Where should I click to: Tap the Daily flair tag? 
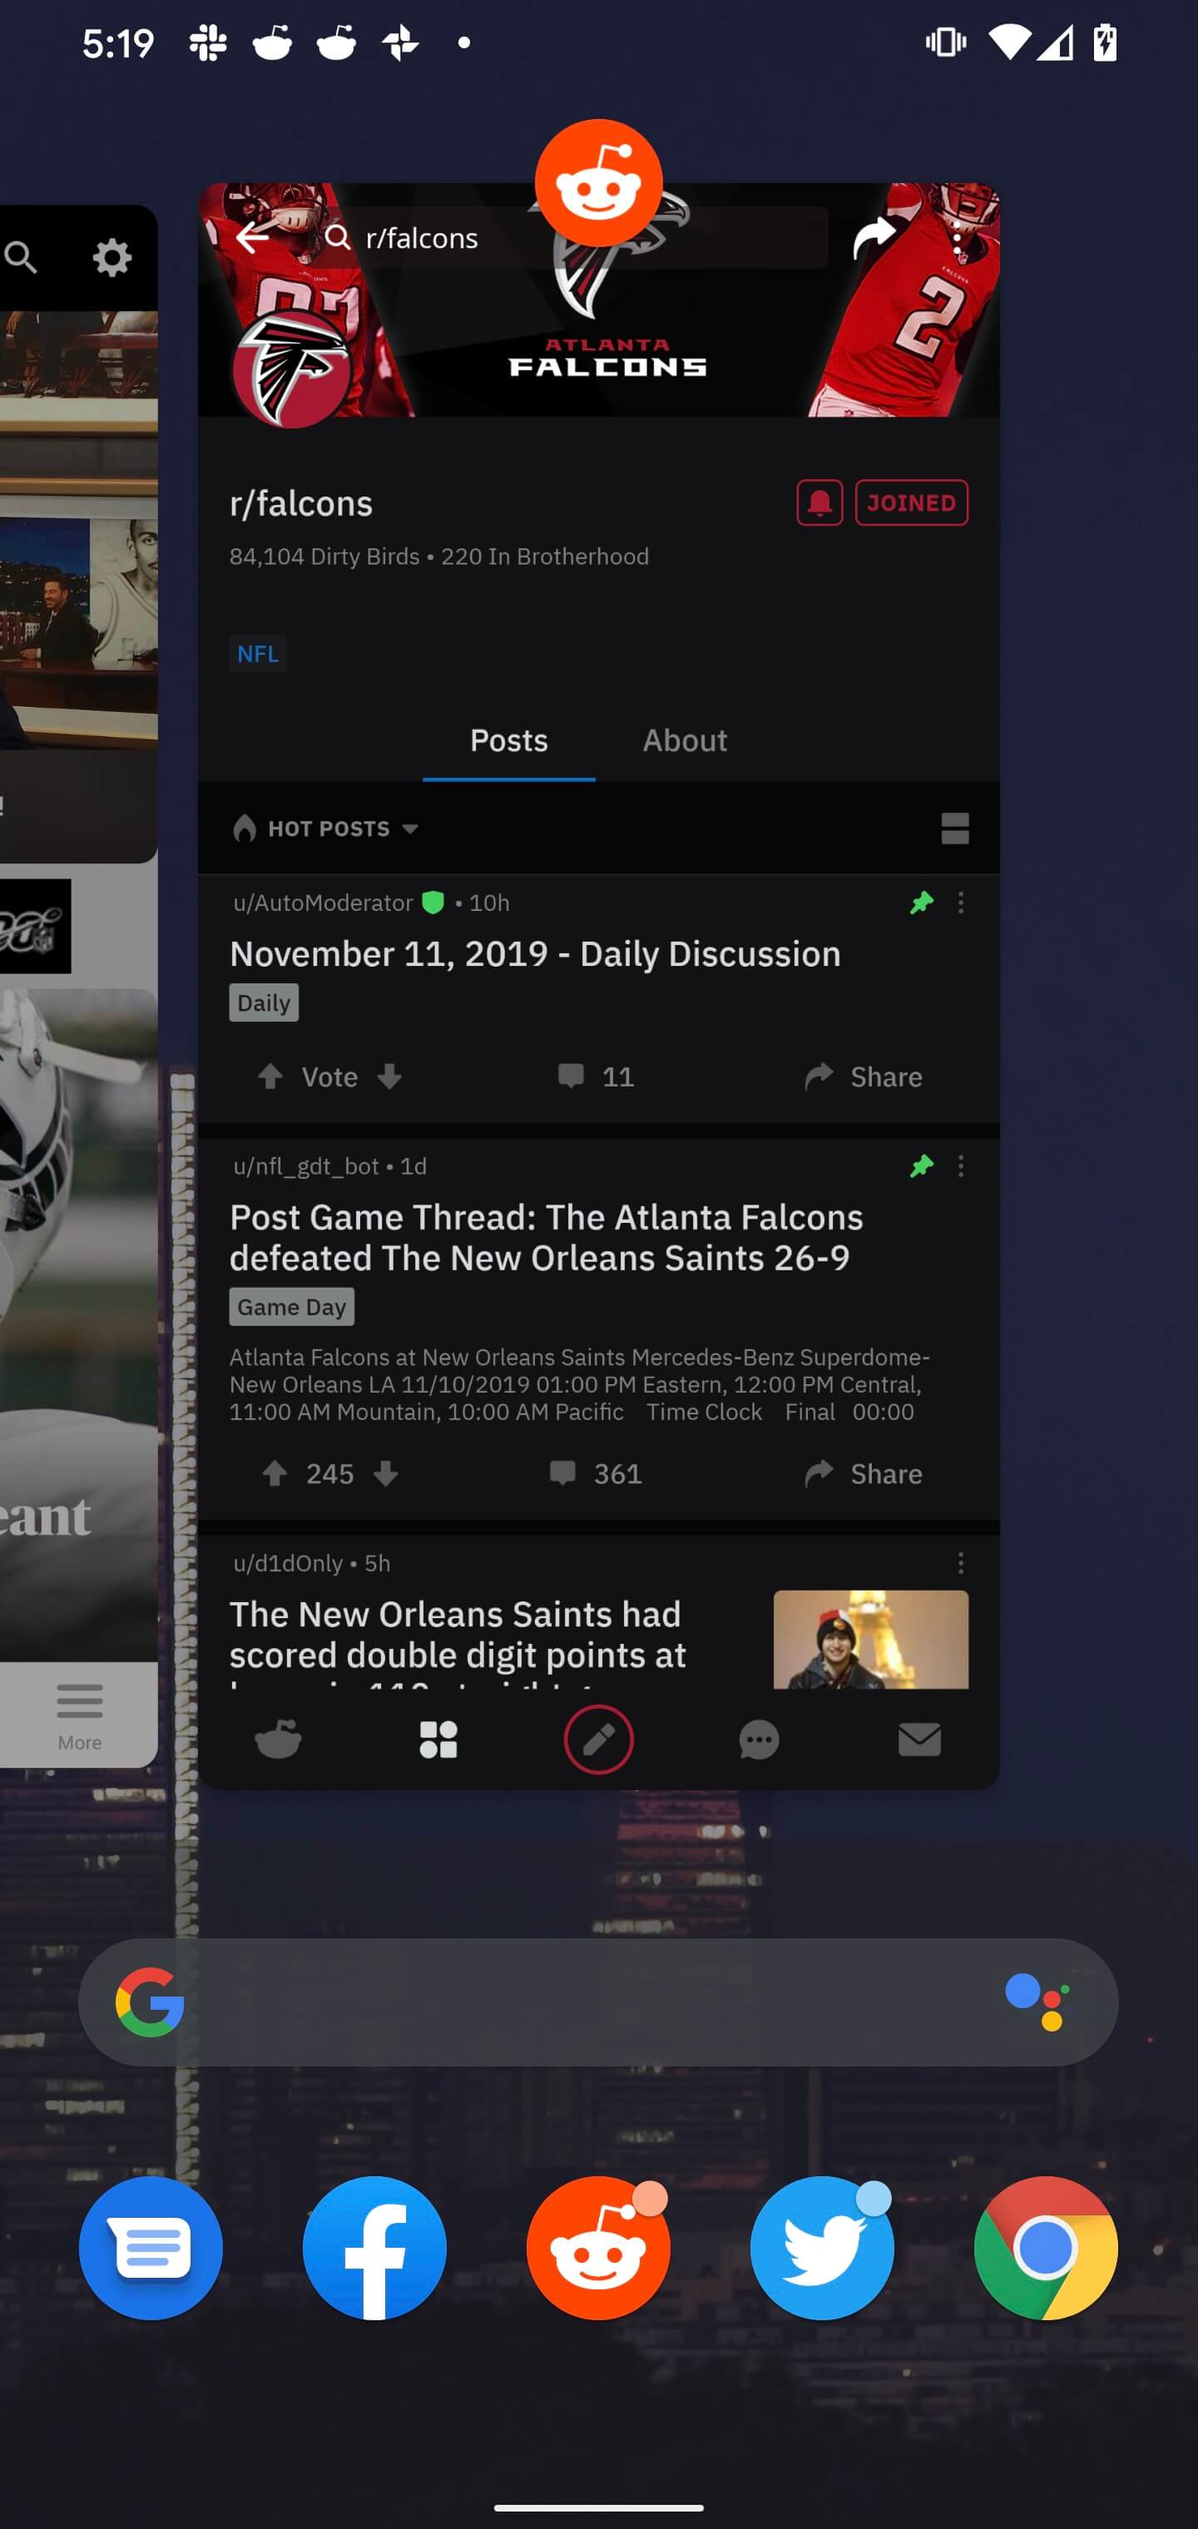pyautogui.click(x=265, y=1002)
